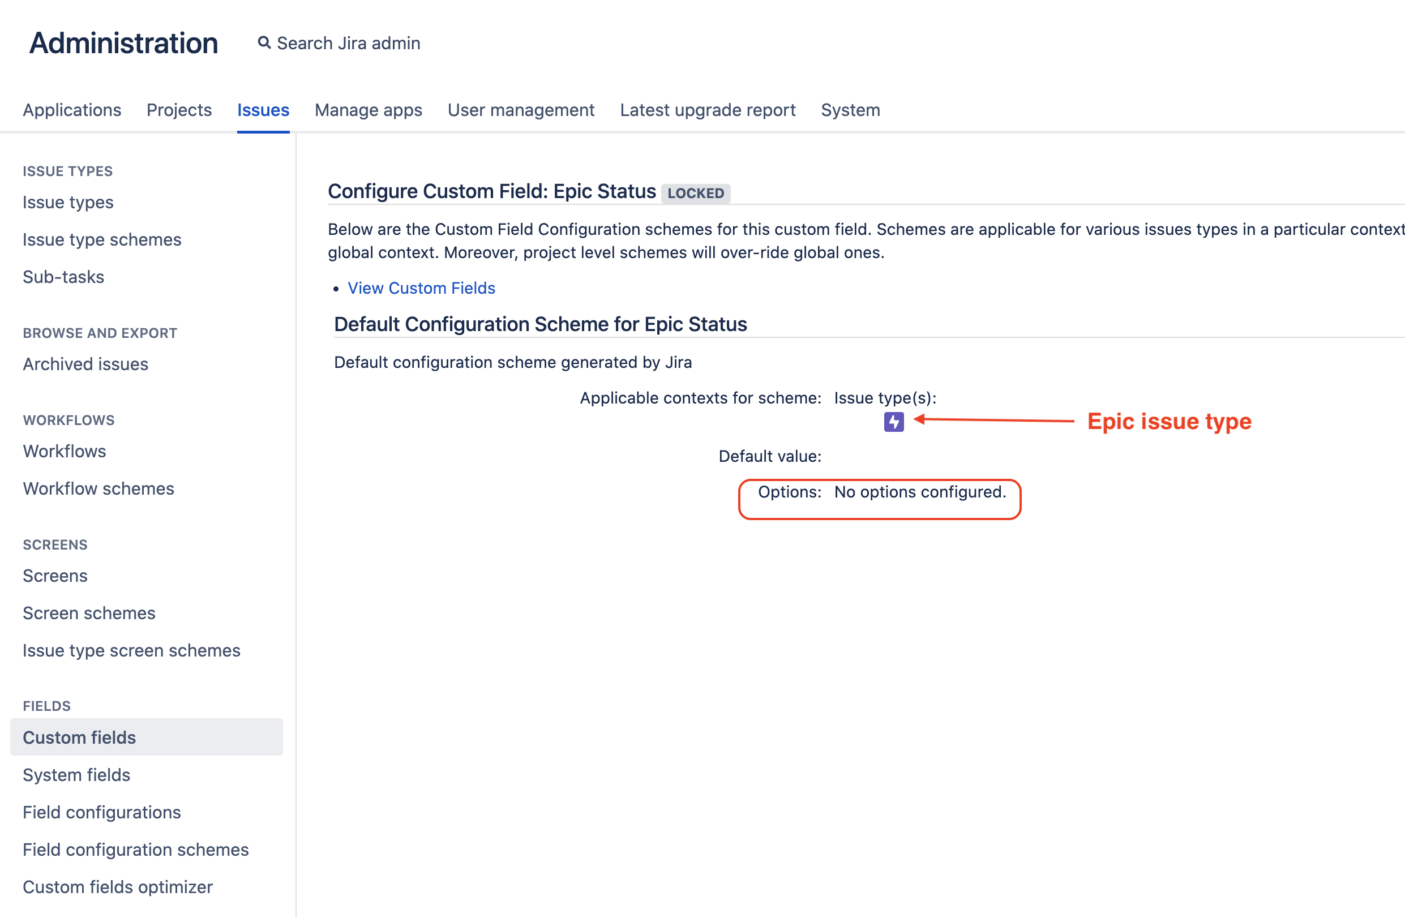This screenshot has width=1405, height=918.
Task: Click the purple Epic issue type icon
Action: [893, 422]
